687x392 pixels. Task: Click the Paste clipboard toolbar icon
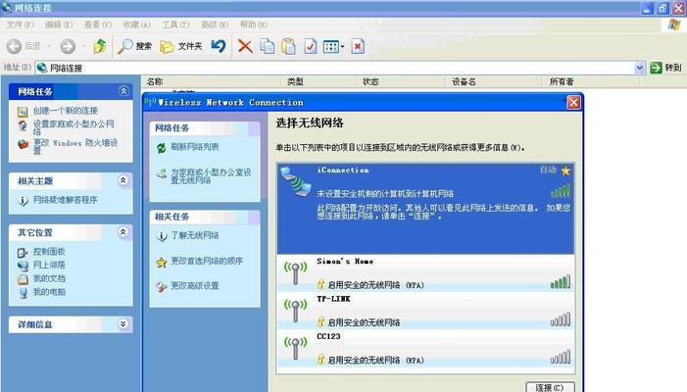288,46
